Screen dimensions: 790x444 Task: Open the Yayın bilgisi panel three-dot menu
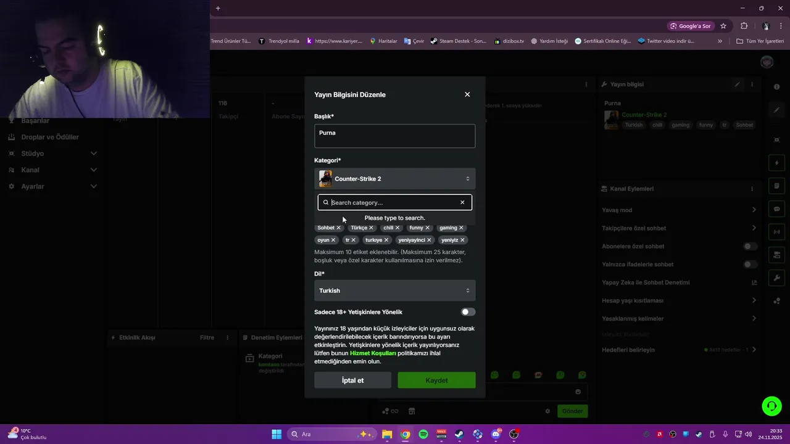pos(752,84)
